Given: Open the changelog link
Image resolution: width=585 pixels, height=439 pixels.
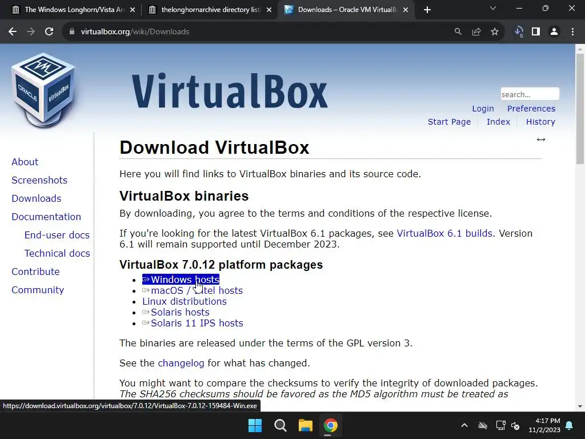Looking at the screenshot, I should 181,363.
